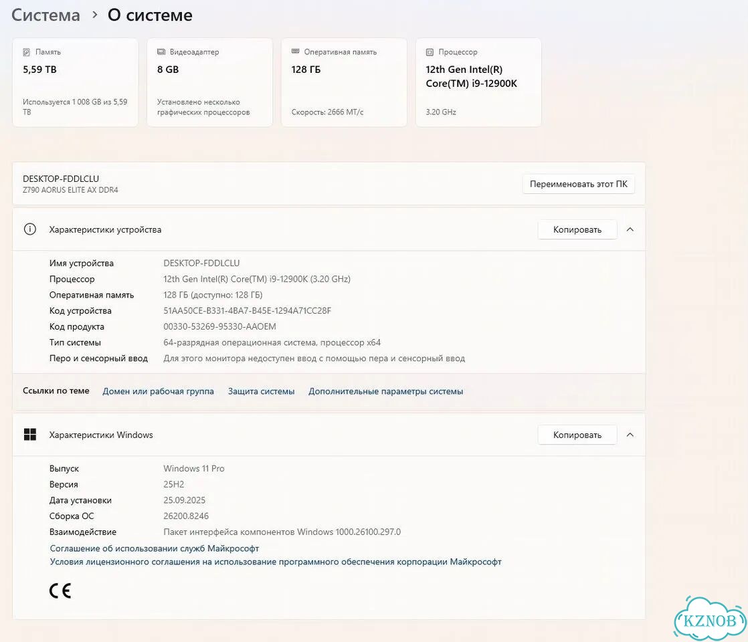Click the Сборка ОС label
The image size is (748, 642).
[x=72, y=516]
